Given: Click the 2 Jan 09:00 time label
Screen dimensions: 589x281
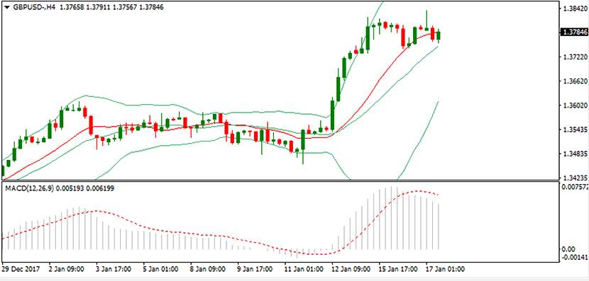Looking at the screenshot, I should (67, 269).
